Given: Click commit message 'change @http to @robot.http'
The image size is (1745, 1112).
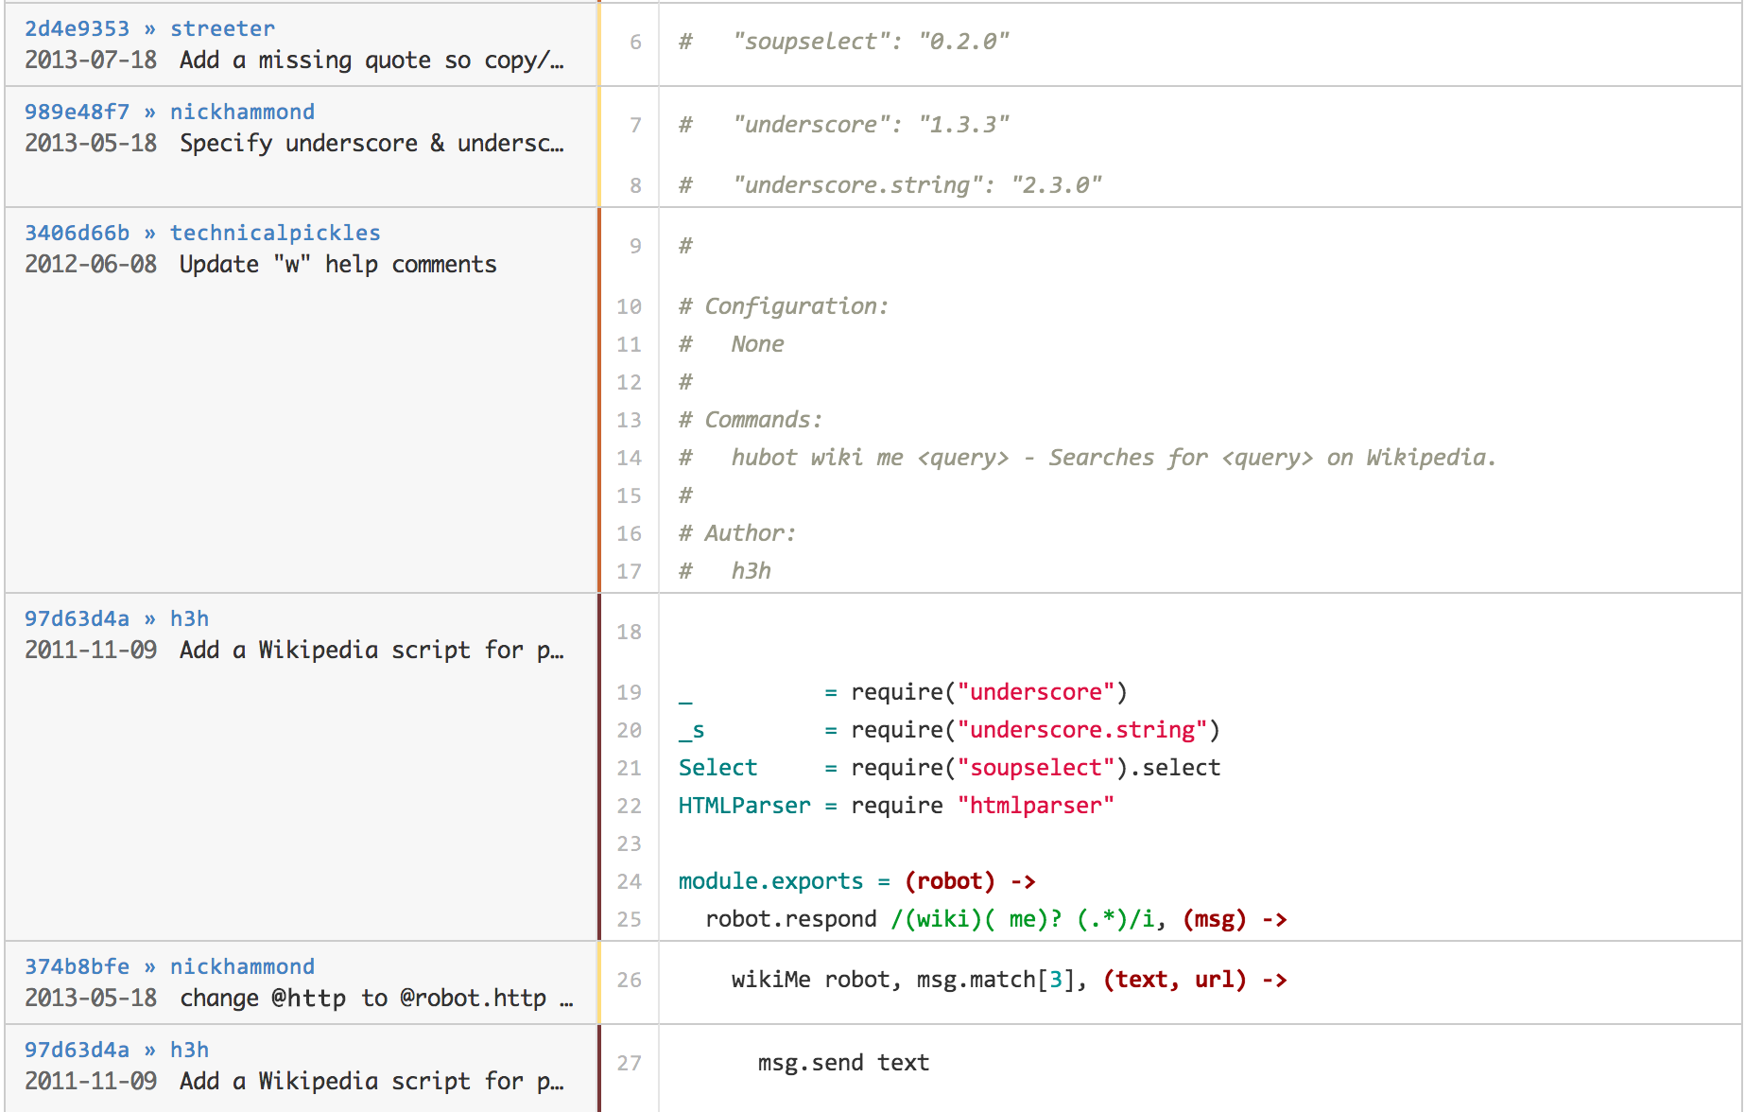Looking at the screenshot, I should point(376,998).
